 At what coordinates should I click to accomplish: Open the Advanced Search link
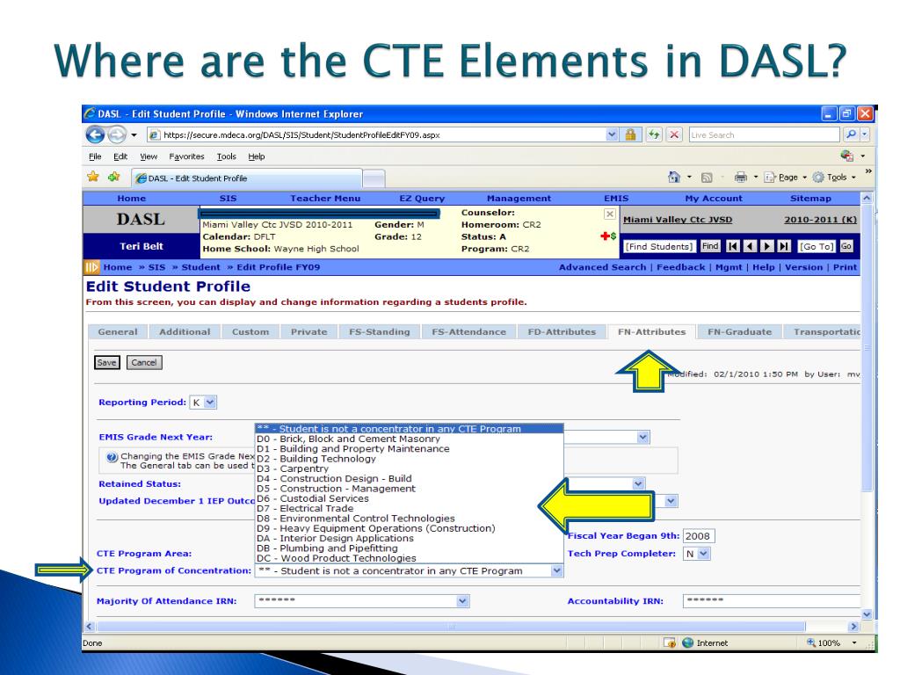602,267
